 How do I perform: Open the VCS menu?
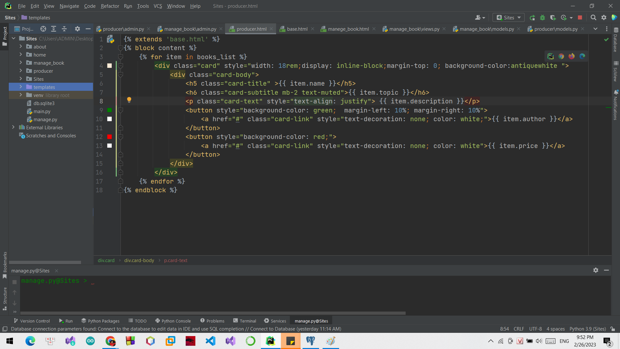pos(158,6)
